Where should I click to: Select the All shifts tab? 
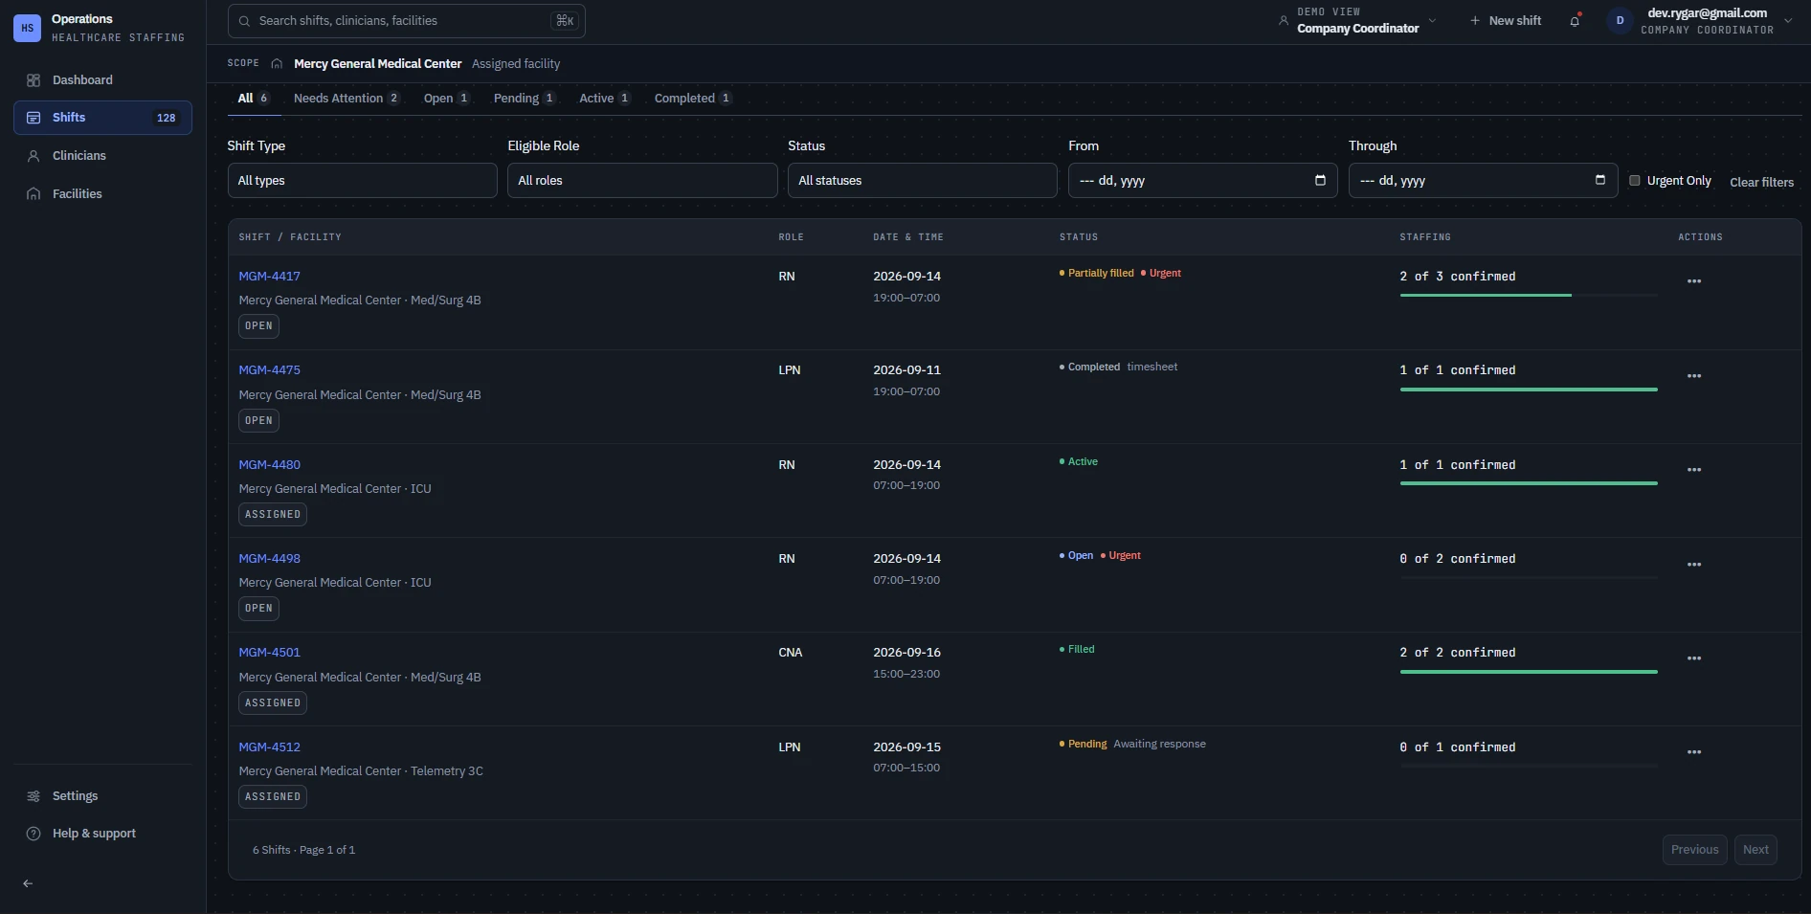254,98
